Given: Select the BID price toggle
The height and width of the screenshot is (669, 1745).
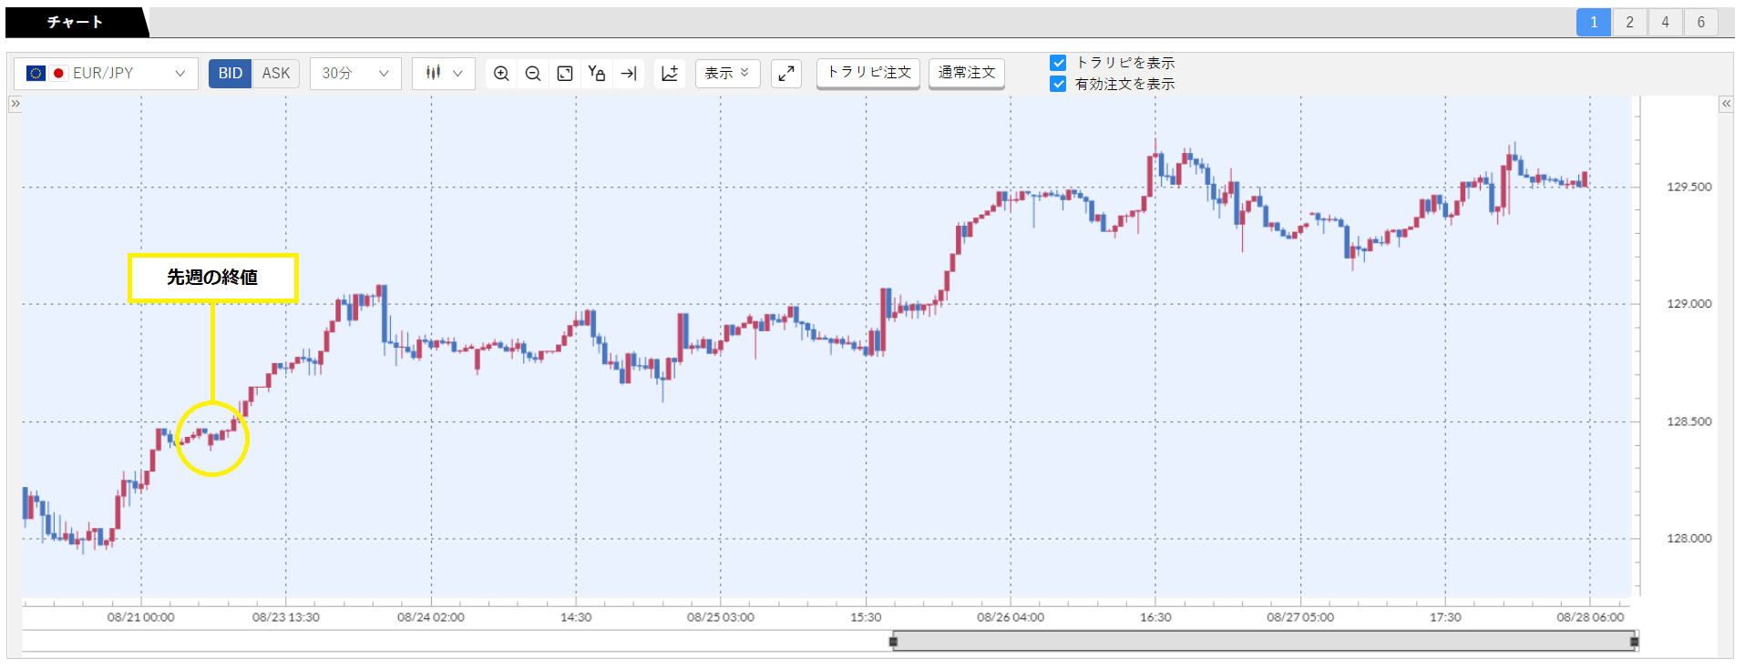Looking at the screenshot, I should (230, 74).
